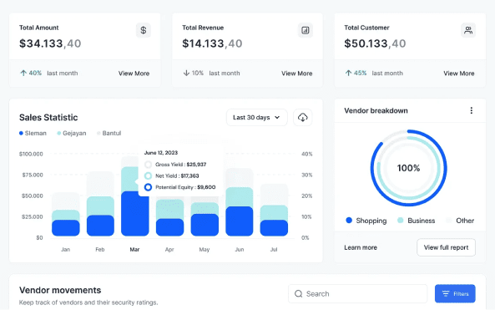Screen dimensions: 495x310
Task: Click the Jun axis label
Action: [240, 249]
